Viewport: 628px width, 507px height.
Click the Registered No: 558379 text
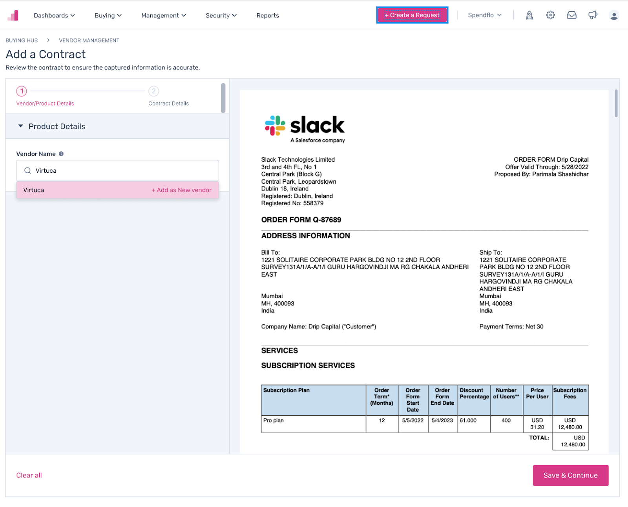(x=292, y=203)
